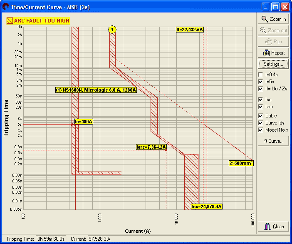The image size is (292, 244).
Task: Uncheck the t=5s checkbox
Action: tap(261, 82)
